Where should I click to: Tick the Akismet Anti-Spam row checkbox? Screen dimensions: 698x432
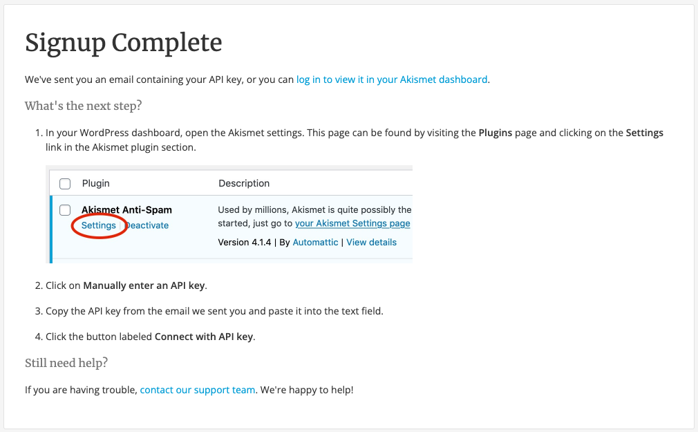(x=65, y=210)
